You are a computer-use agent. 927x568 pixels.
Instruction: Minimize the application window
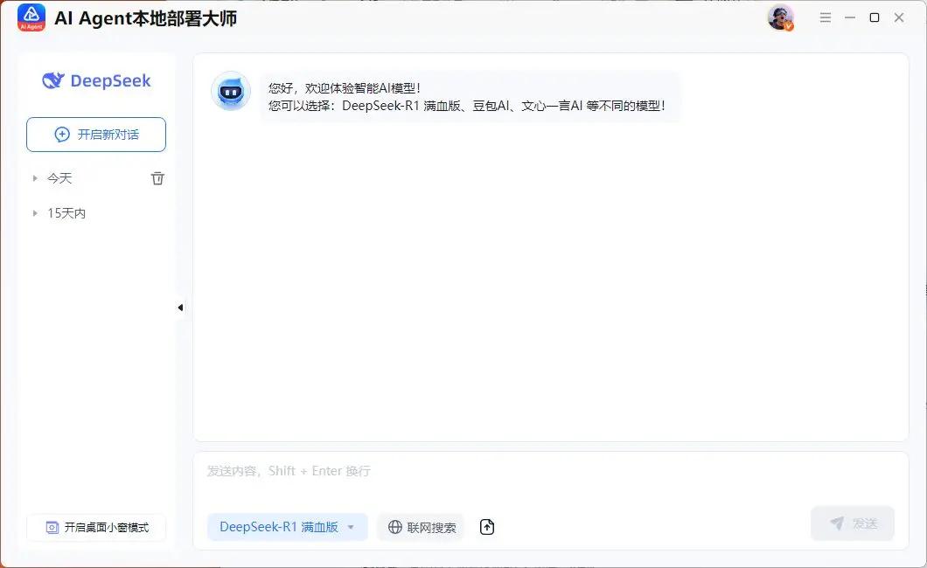pyautogui.click(x=850, y=17)
